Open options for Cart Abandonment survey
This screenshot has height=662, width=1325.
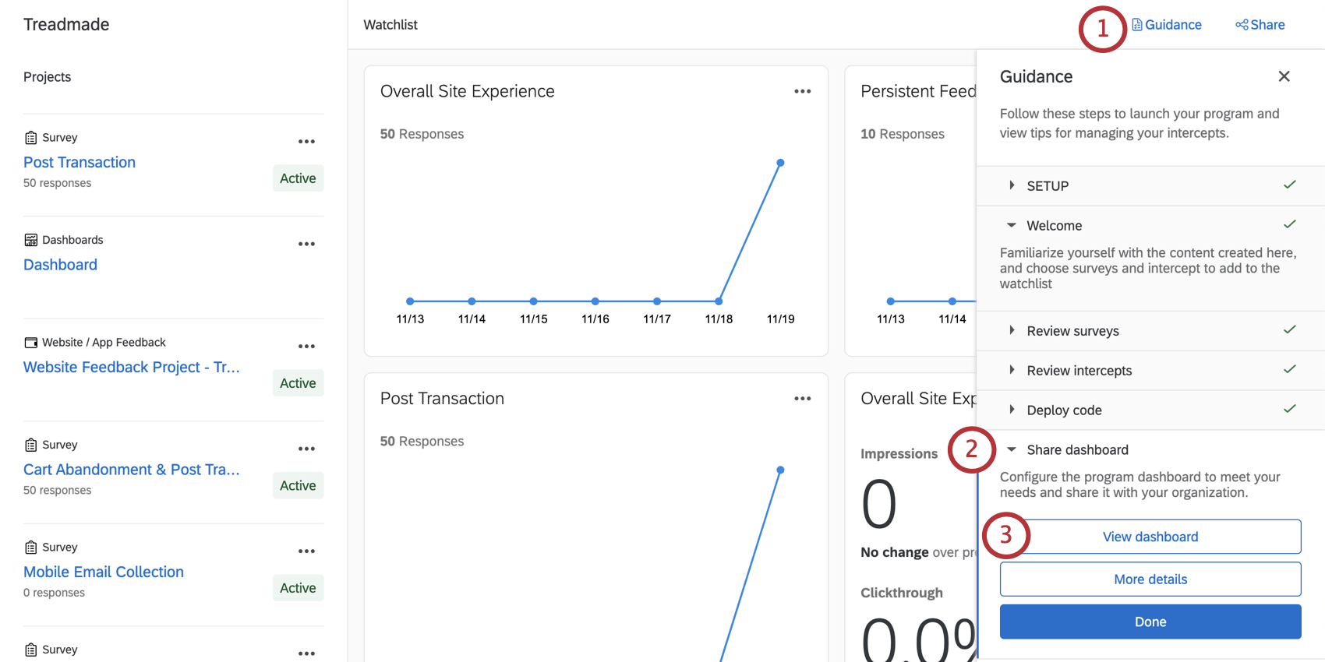(x=306, y=449)
